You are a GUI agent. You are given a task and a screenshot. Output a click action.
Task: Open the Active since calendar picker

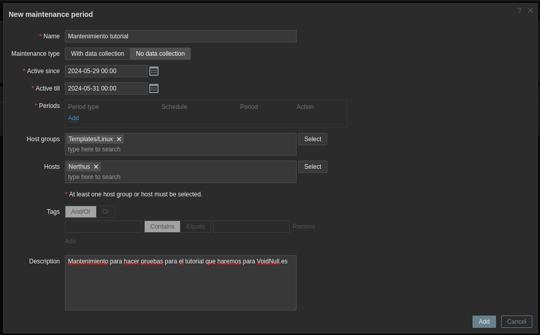[154, 71]
